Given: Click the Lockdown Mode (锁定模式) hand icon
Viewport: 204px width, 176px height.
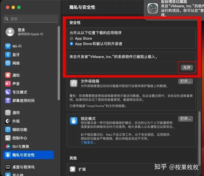Looking at the screenshot, I should click(x=74, y=121).
